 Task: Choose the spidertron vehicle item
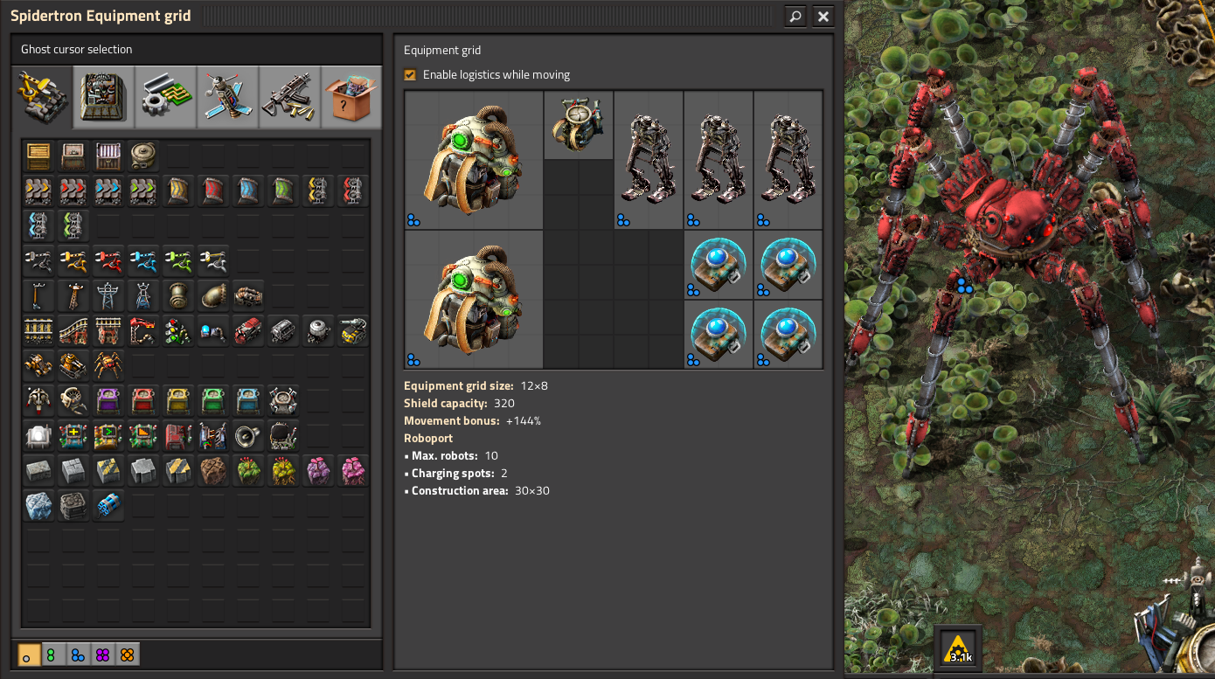pyautogui.click(x=108, y=365)
